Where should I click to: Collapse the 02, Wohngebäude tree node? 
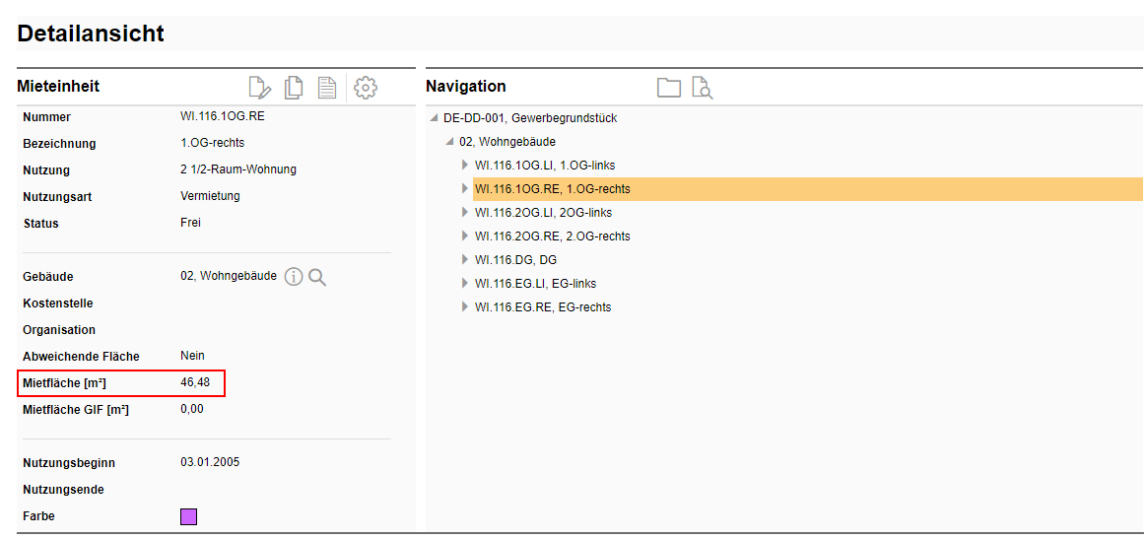coord(450,142)
